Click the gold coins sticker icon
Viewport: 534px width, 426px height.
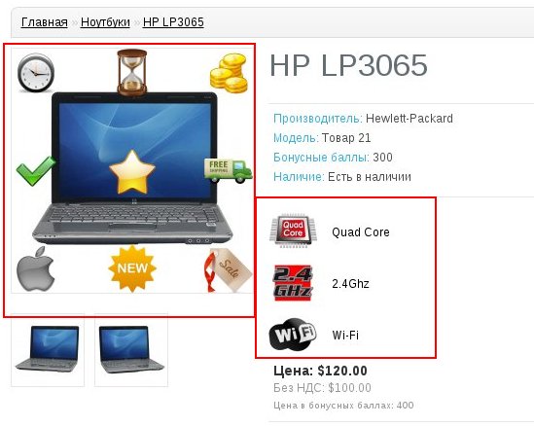(229, 73)
